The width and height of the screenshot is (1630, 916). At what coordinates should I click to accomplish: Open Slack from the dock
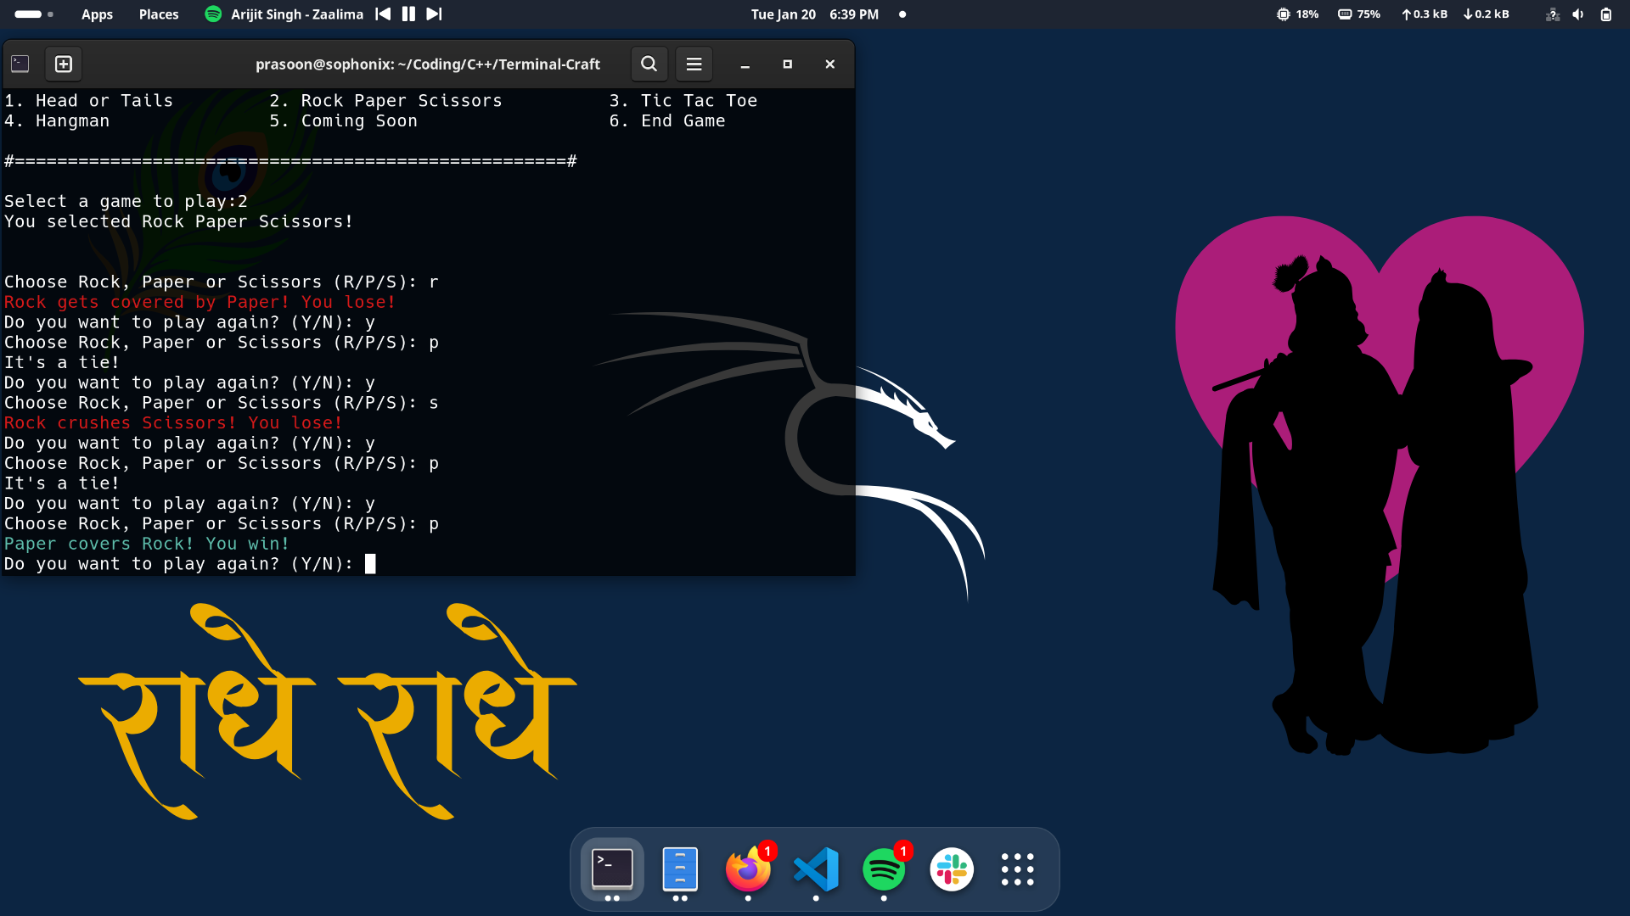click(x=952, y=869)
